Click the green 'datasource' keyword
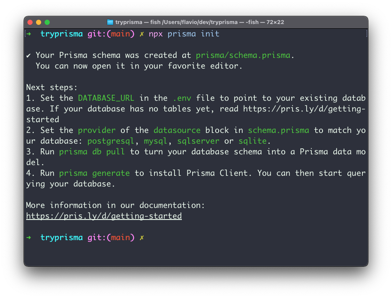The image size is (392, 298). click(177, 130)
